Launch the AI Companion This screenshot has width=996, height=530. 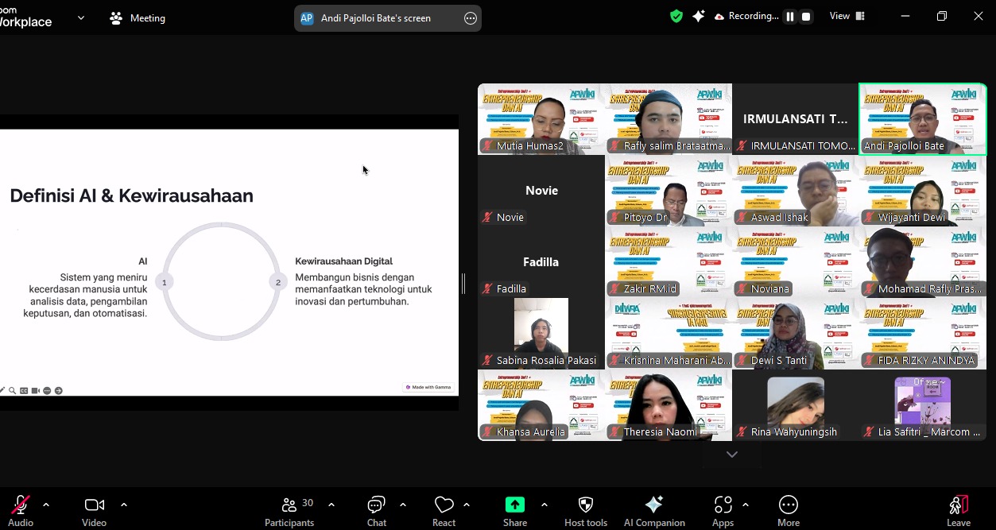point(654,511)
